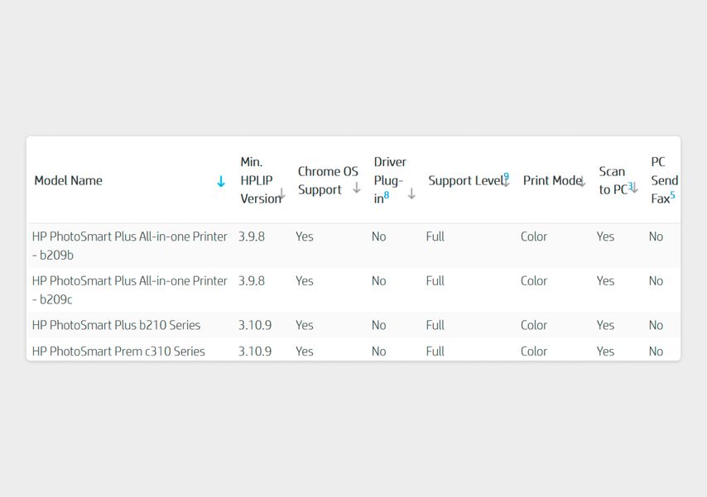Click the Model Name column header
Screen dimensions: 707x497
coord(69,180)
